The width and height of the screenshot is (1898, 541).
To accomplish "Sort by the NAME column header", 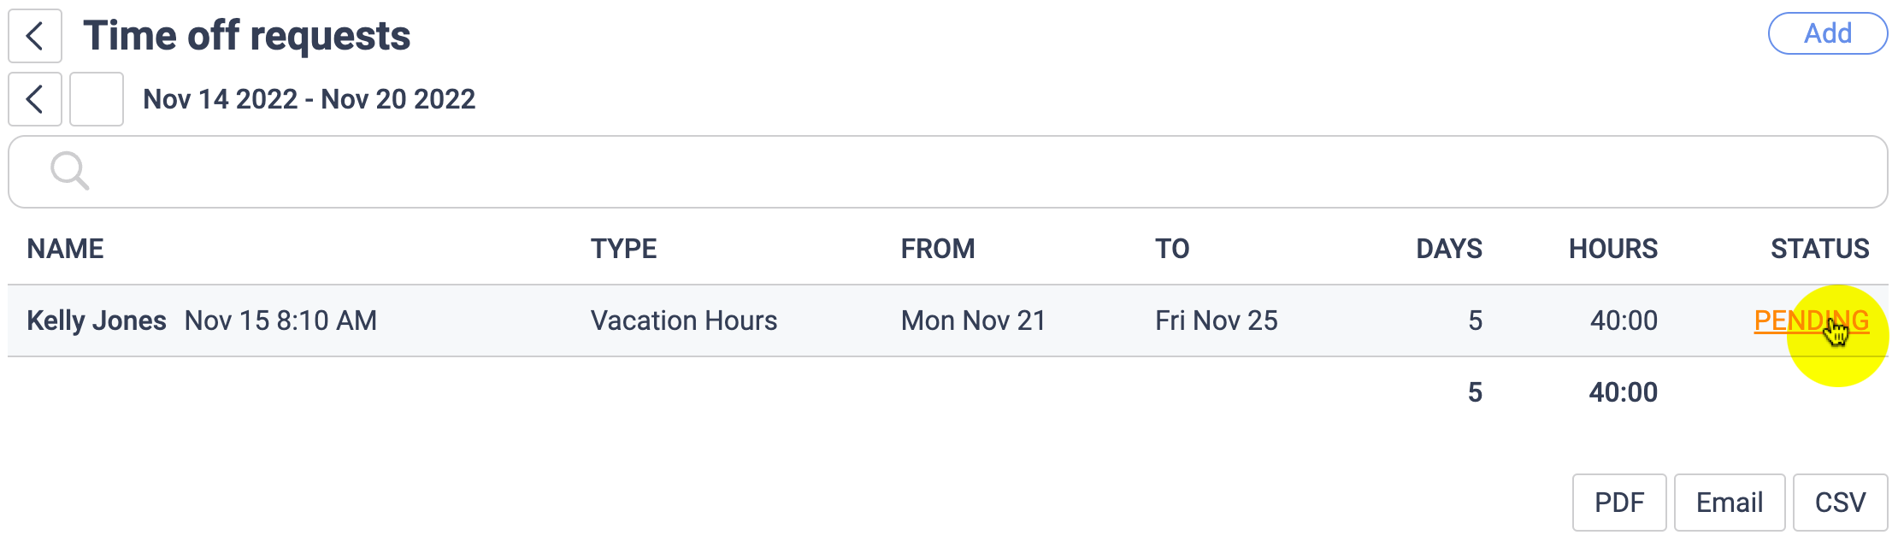I will [x=65, y=249].
